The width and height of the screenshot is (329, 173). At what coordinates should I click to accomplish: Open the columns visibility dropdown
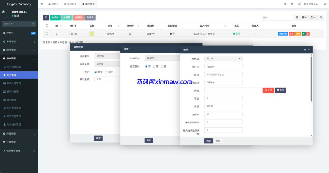304,17
